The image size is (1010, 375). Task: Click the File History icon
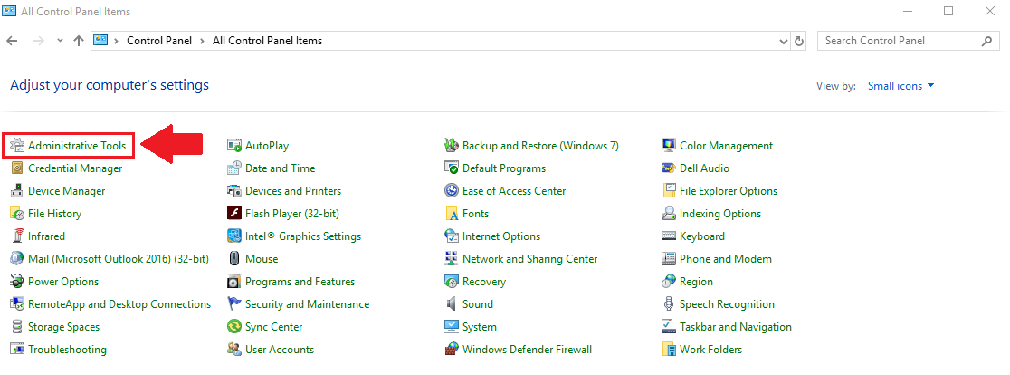pyautogui.click(x=17, y=213)
